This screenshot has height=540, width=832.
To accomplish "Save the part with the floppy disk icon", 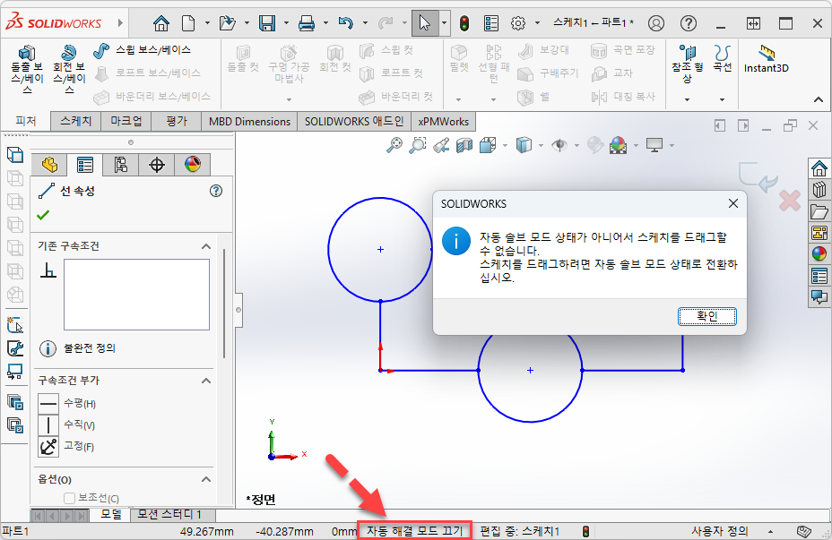I will (267, 23).
